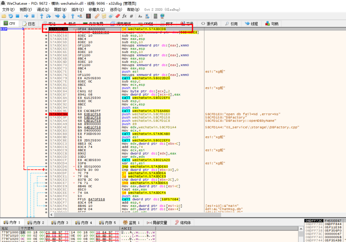346x242 pixels.
Task: Select the 内存 3 dump tab
Action: pos(60,223)
